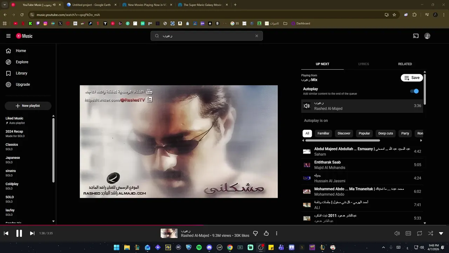The height and width of the screenshot is (253, 449).
Task: Open the account avatar menu
Action: [427, 36]
